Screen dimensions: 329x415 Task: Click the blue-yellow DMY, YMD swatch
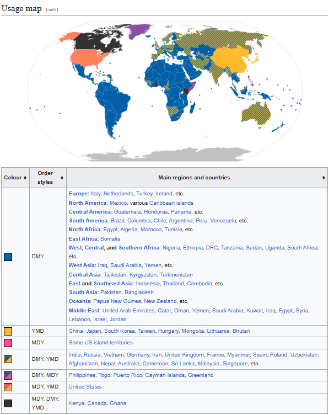tap(8, 359)
